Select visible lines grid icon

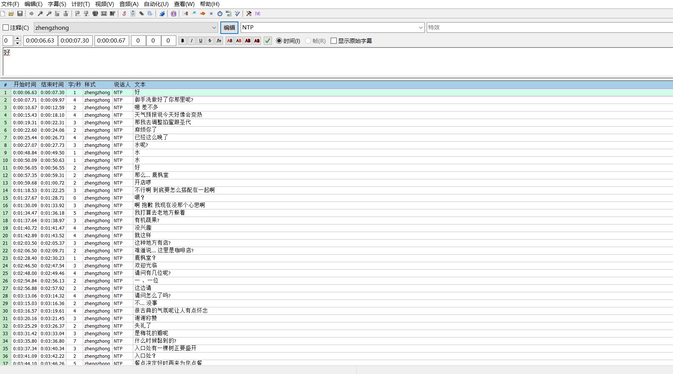click(95, 14)
